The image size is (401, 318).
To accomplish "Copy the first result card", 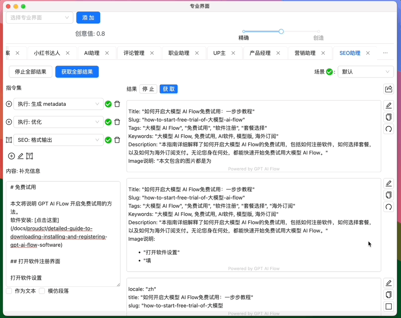I will click(x=389, y=117).
